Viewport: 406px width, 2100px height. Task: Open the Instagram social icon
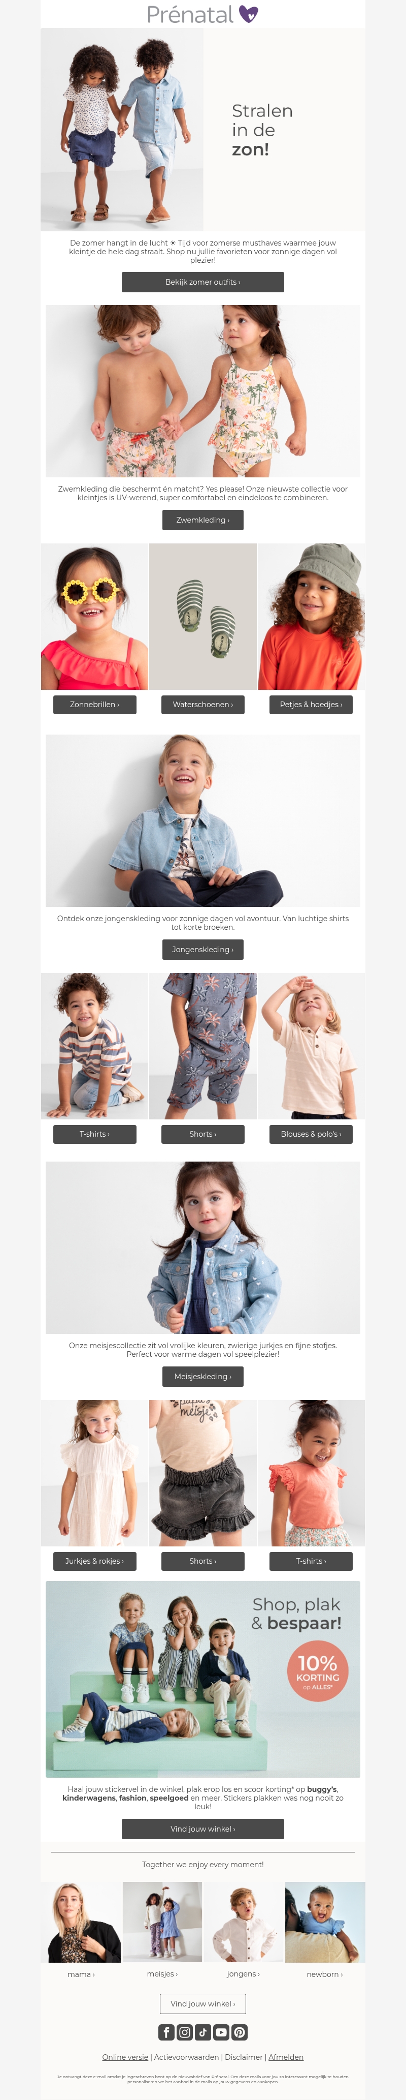coord(185,2032)
